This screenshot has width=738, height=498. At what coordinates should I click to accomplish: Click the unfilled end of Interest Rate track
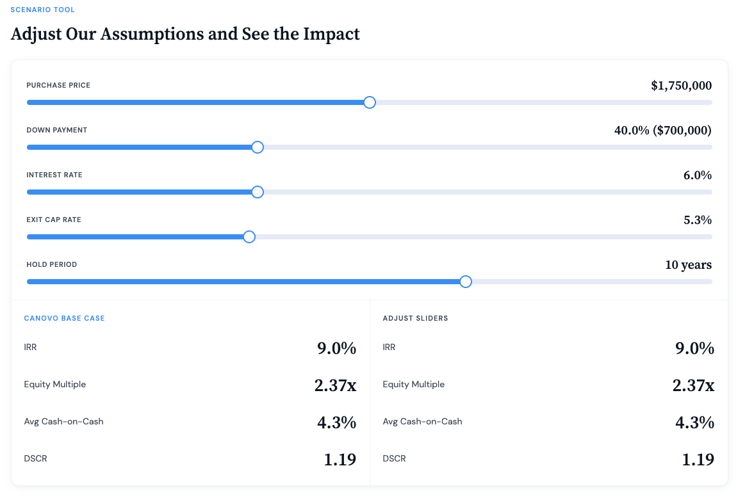pyautogui.click(x=705, y=192)
